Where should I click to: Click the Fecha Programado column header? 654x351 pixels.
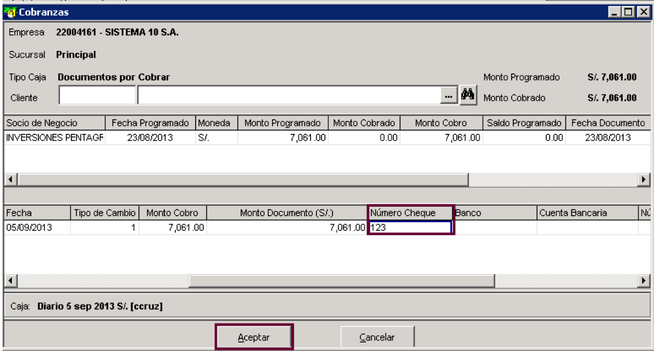coord(151,123)
